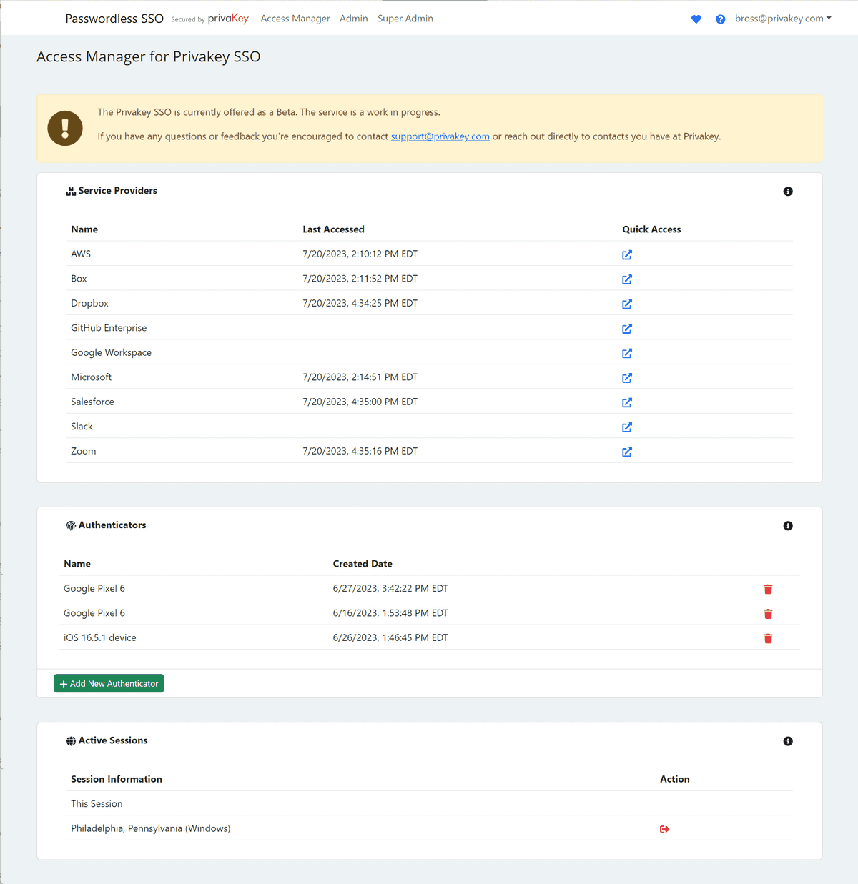This screenshot has height=884, width=858.
Task: Show Service Providers info icon
Action: pyautogui.click(x=788, y=192)
